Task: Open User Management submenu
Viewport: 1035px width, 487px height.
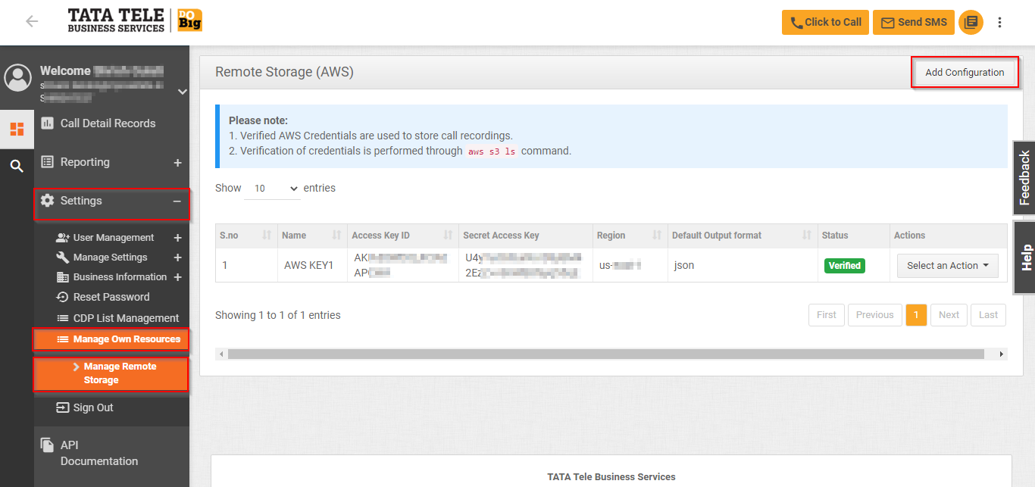Action: [x=114, y=238]
